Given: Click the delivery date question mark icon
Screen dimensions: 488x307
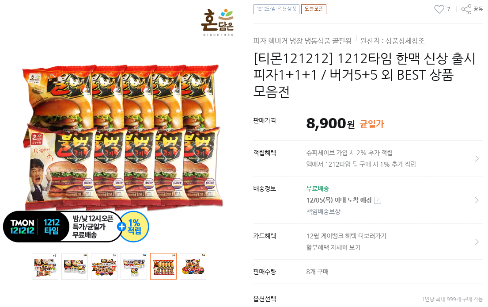Looking at the screenshot, I should pos(377,200).
